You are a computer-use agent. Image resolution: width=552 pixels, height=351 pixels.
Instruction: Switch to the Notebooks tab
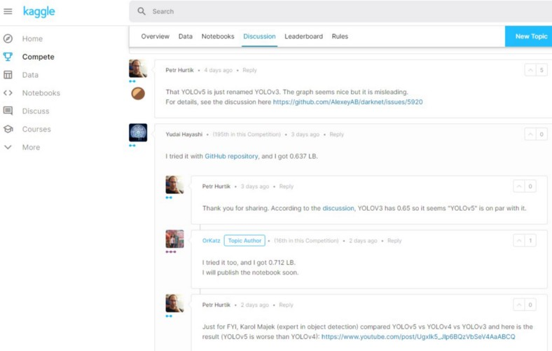coord(218,36)
